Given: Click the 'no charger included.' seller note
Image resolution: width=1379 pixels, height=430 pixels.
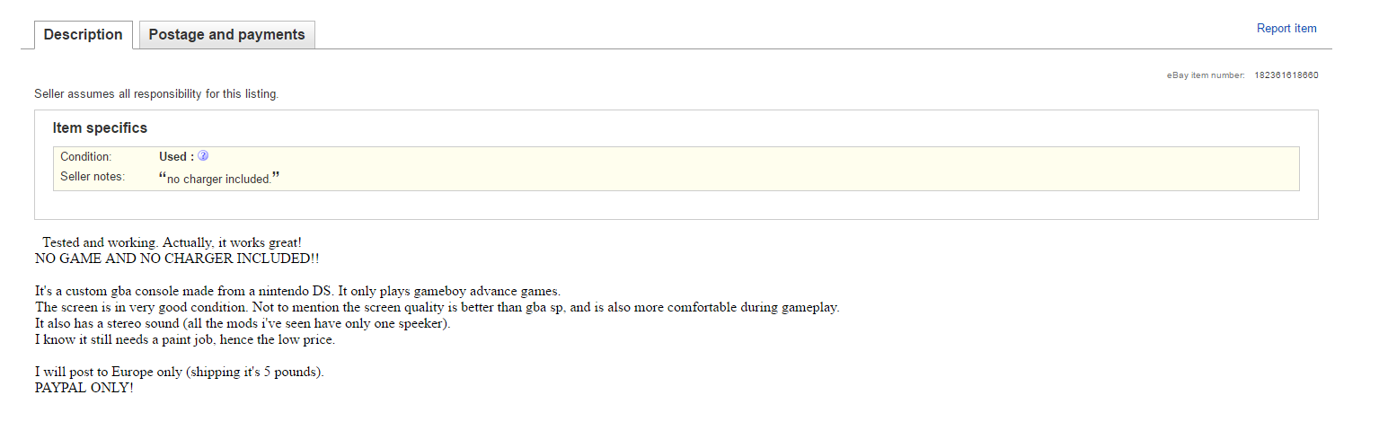Looking at the screenshot, I should [219, 179].
